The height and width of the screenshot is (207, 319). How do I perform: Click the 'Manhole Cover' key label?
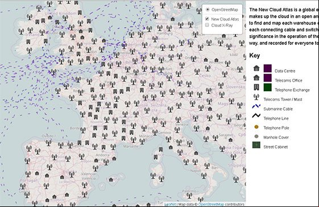(276, 137)
